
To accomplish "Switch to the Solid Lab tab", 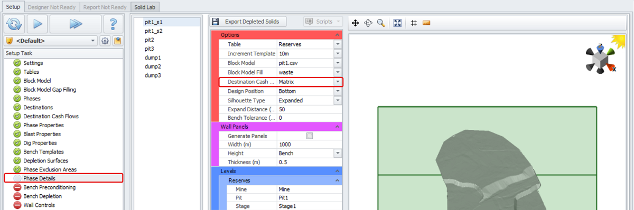I will coord(145,7).
